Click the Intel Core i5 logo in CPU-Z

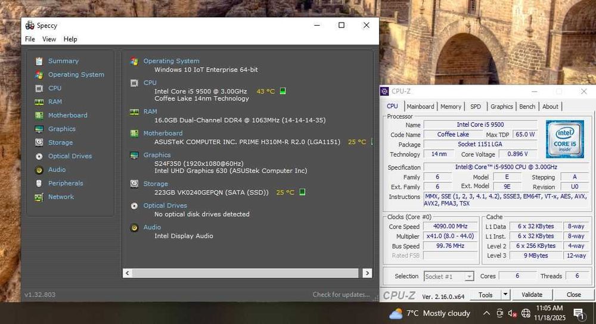pyautogui.click(x=565, y=139)
